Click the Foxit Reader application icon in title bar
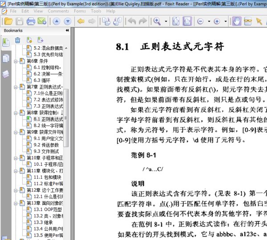267x240 pixels. (3, 4)
